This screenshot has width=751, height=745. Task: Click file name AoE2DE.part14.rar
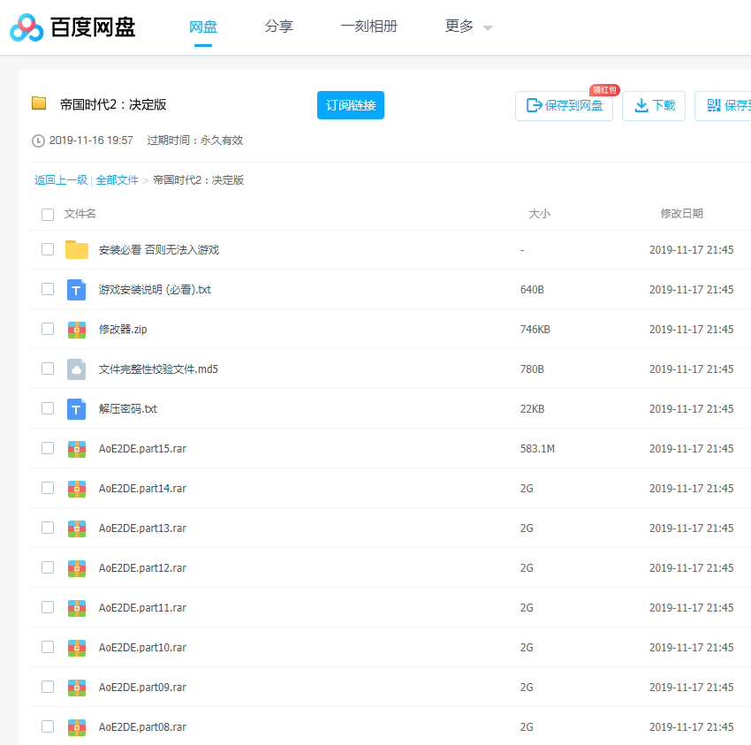click(x=142, y=488)
